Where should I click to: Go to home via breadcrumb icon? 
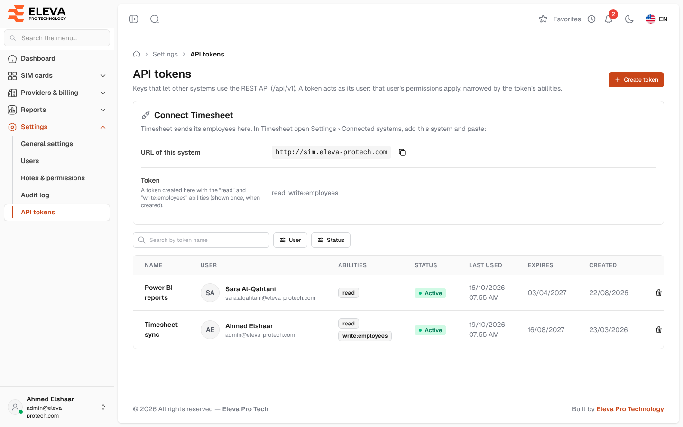[137, 54]
